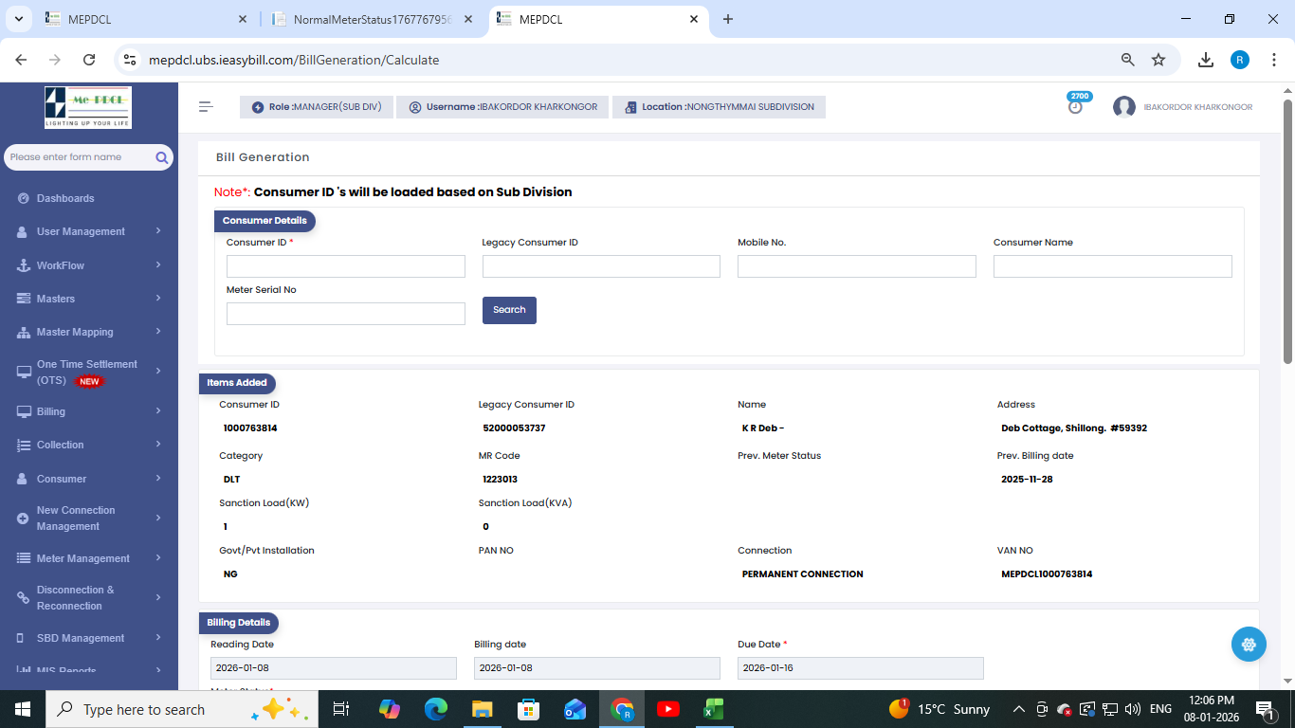
Task: Open the notifications clock icon with 2700 badge
Action: coord(1075,107)
